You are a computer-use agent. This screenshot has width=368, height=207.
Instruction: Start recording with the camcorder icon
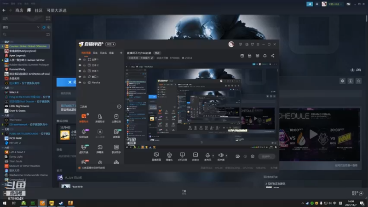[x=237, y=156]
